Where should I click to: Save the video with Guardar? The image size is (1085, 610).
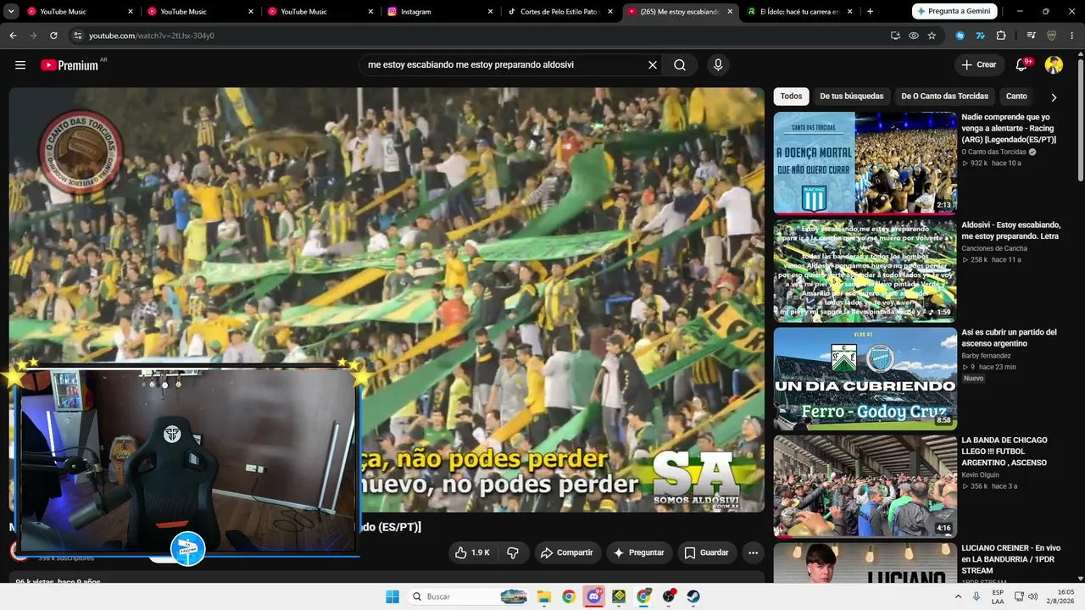[x=706, y=552]
